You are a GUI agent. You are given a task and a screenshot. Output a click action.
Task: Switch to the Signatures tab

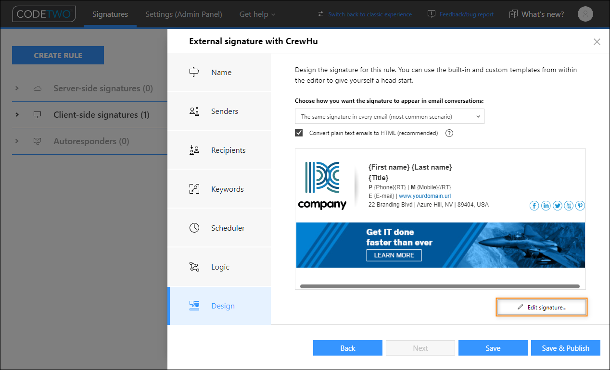pos(110,14)
